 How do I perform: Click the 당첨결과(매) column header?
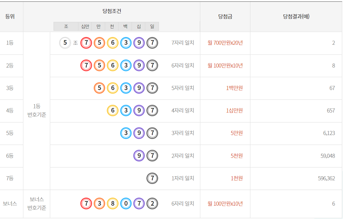click(x=296, y=16)
